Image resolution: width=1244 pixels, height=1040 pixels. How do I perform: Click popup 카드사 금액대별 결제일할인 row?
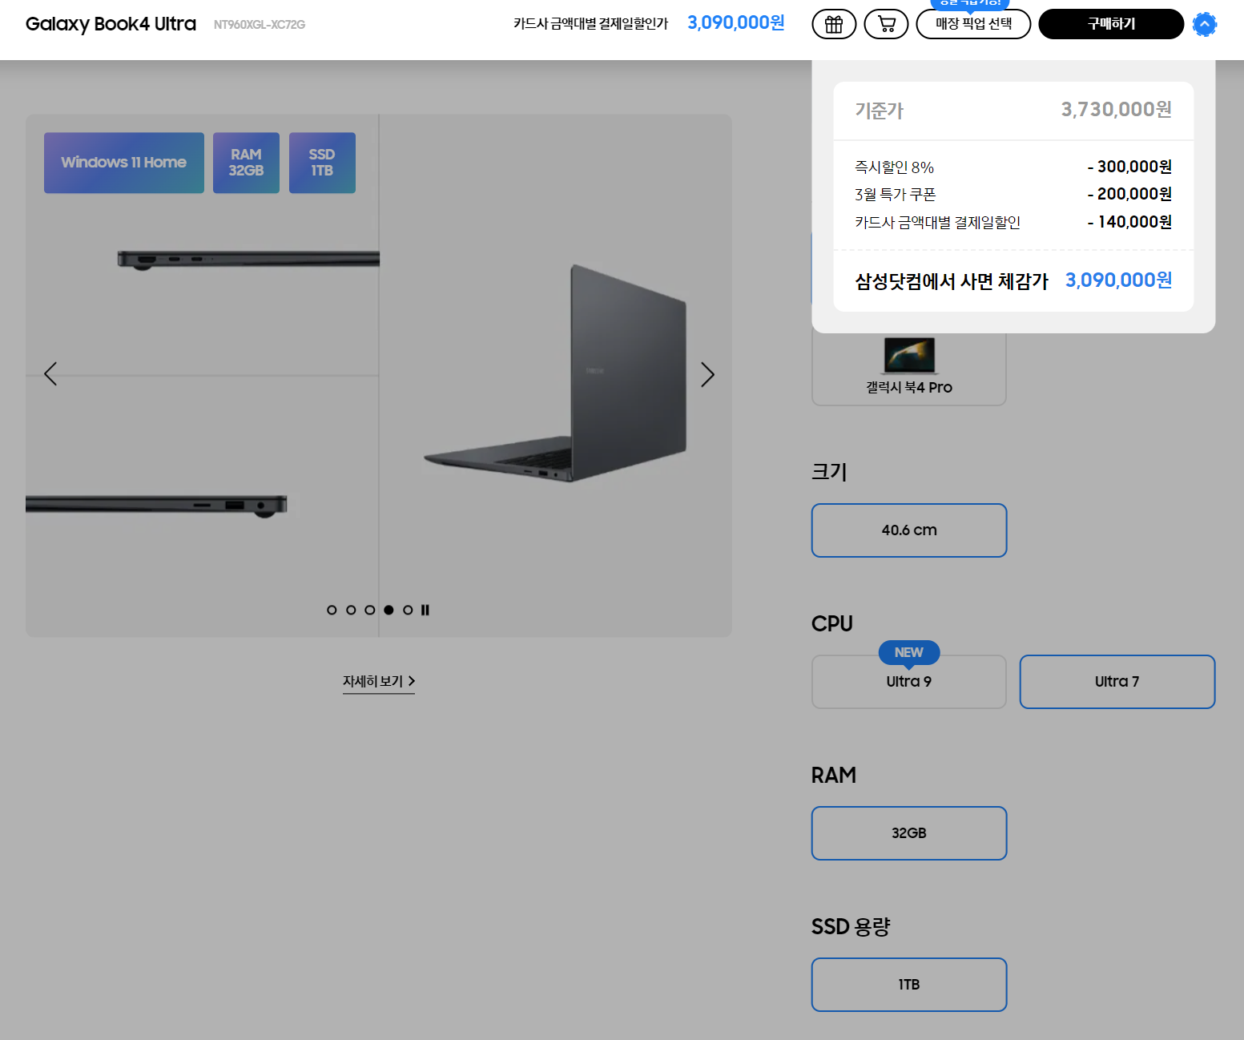click(x=1013, y=222)
